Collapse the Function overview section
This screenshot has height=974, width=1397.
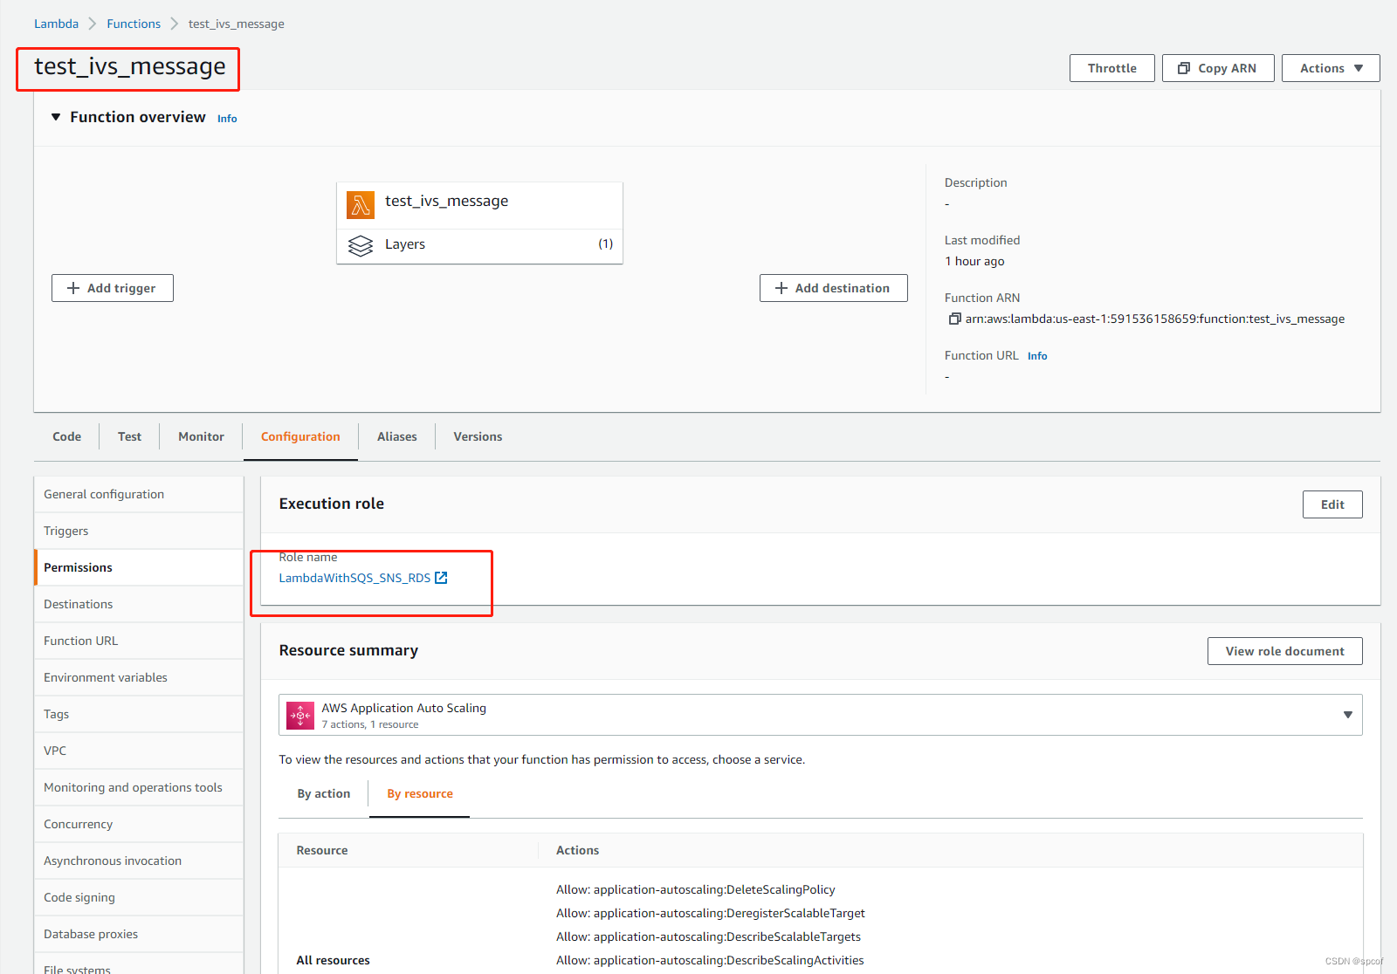56,117
